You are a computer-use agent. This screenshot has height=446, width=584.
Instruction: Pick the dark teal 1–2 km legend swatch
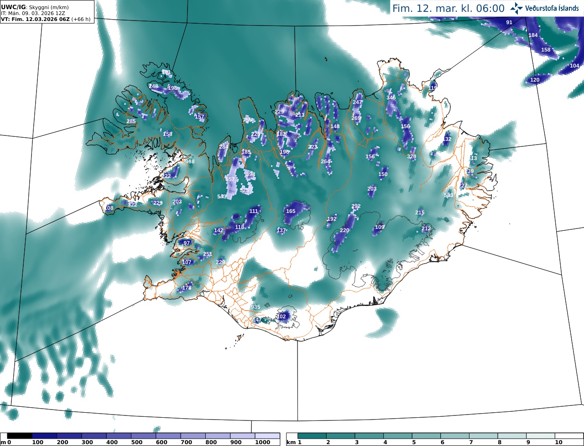tap(313, 436)
